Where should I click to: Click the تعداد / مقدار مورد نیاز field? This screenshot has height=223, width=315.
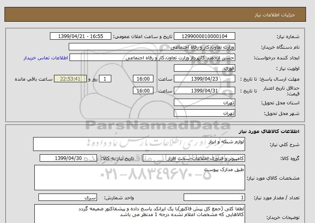[214, 197]
